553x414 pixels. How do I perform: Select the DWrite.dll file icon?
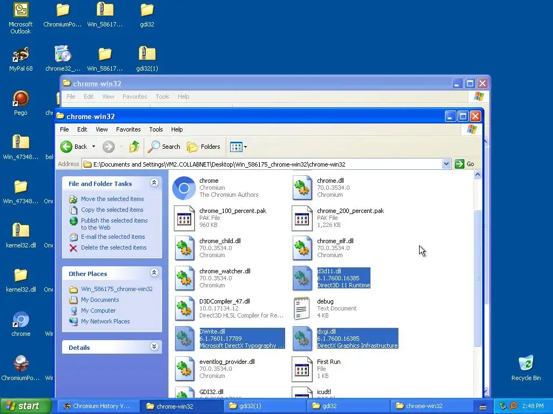pos(185,339)
